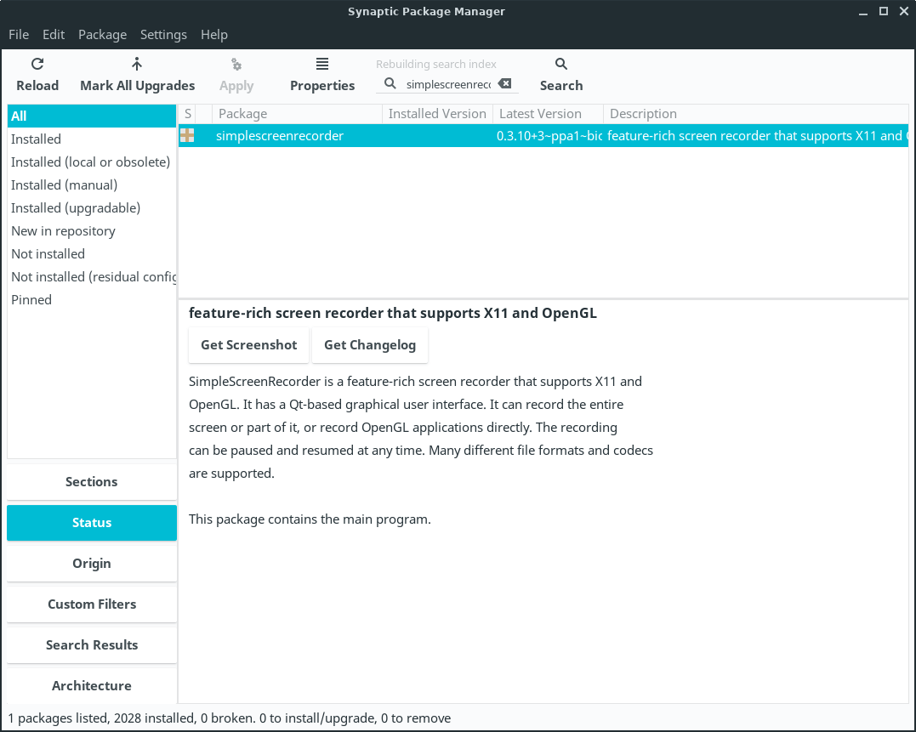Open the File menu
Screen dimensions: 916x732
[19, 35]
